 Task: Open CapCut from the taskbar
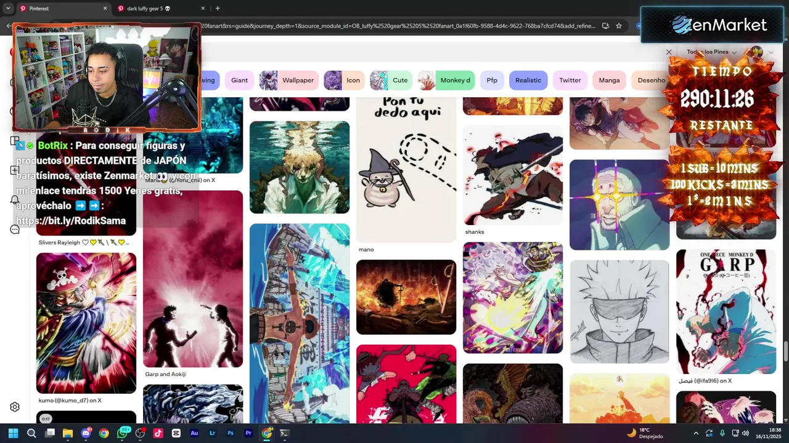[x=176, y=433]
